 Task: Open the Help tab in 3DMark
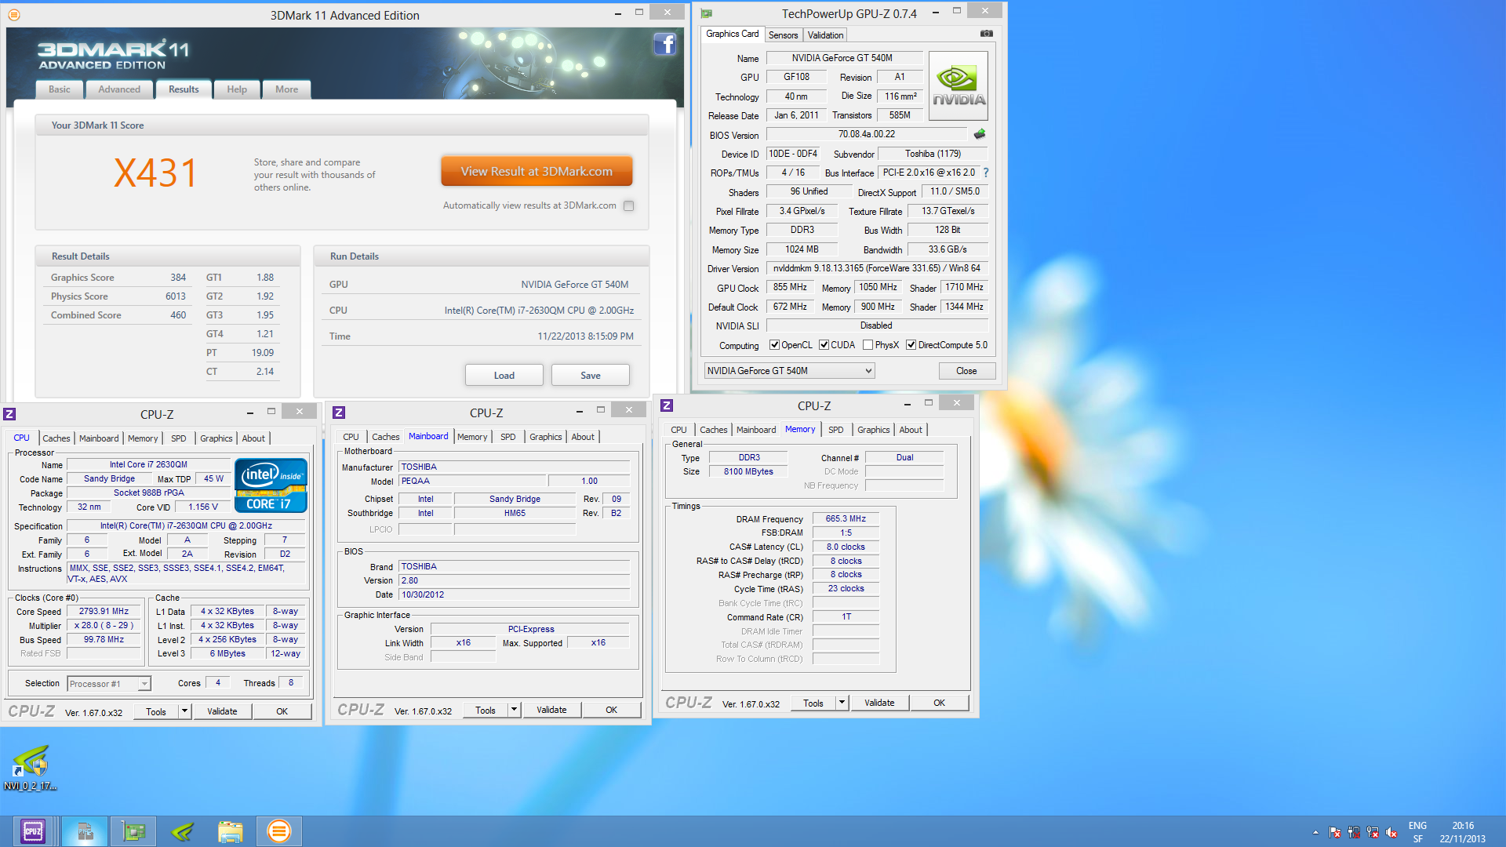pos(237,89)
